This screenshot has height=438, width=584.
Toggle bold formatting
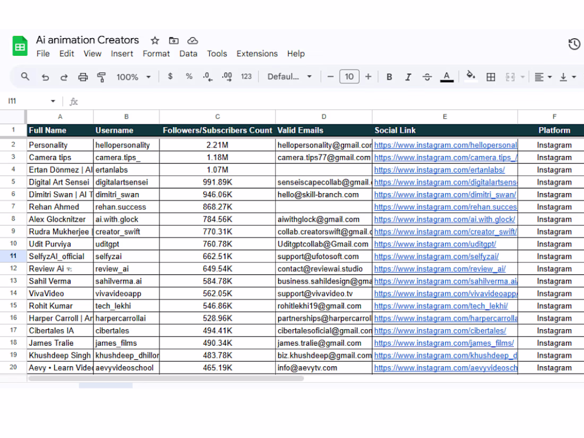[x=389, y=77]
